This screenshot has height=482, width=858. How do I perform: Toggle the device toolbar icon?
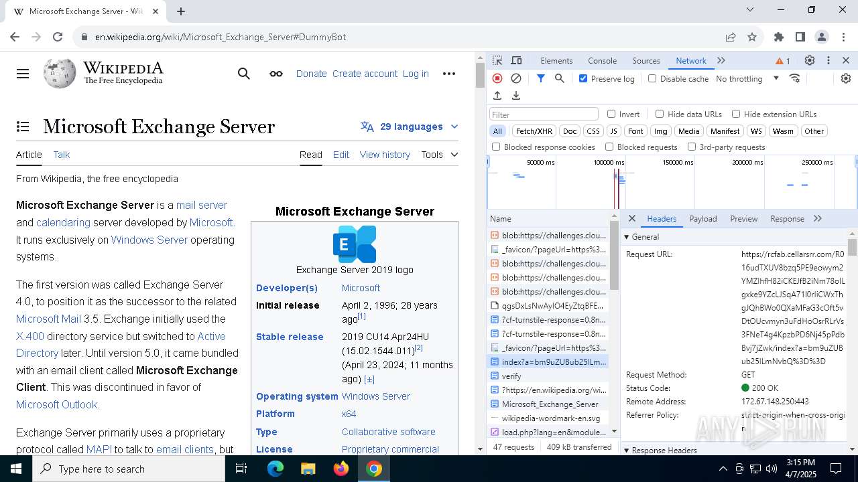pyautogui.click(x=516, y=60)
